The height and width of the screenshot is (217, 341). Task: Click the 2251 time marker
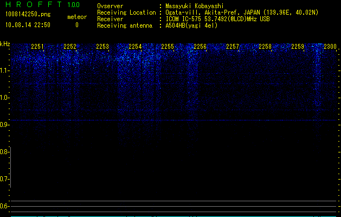(x=37, y=47)
